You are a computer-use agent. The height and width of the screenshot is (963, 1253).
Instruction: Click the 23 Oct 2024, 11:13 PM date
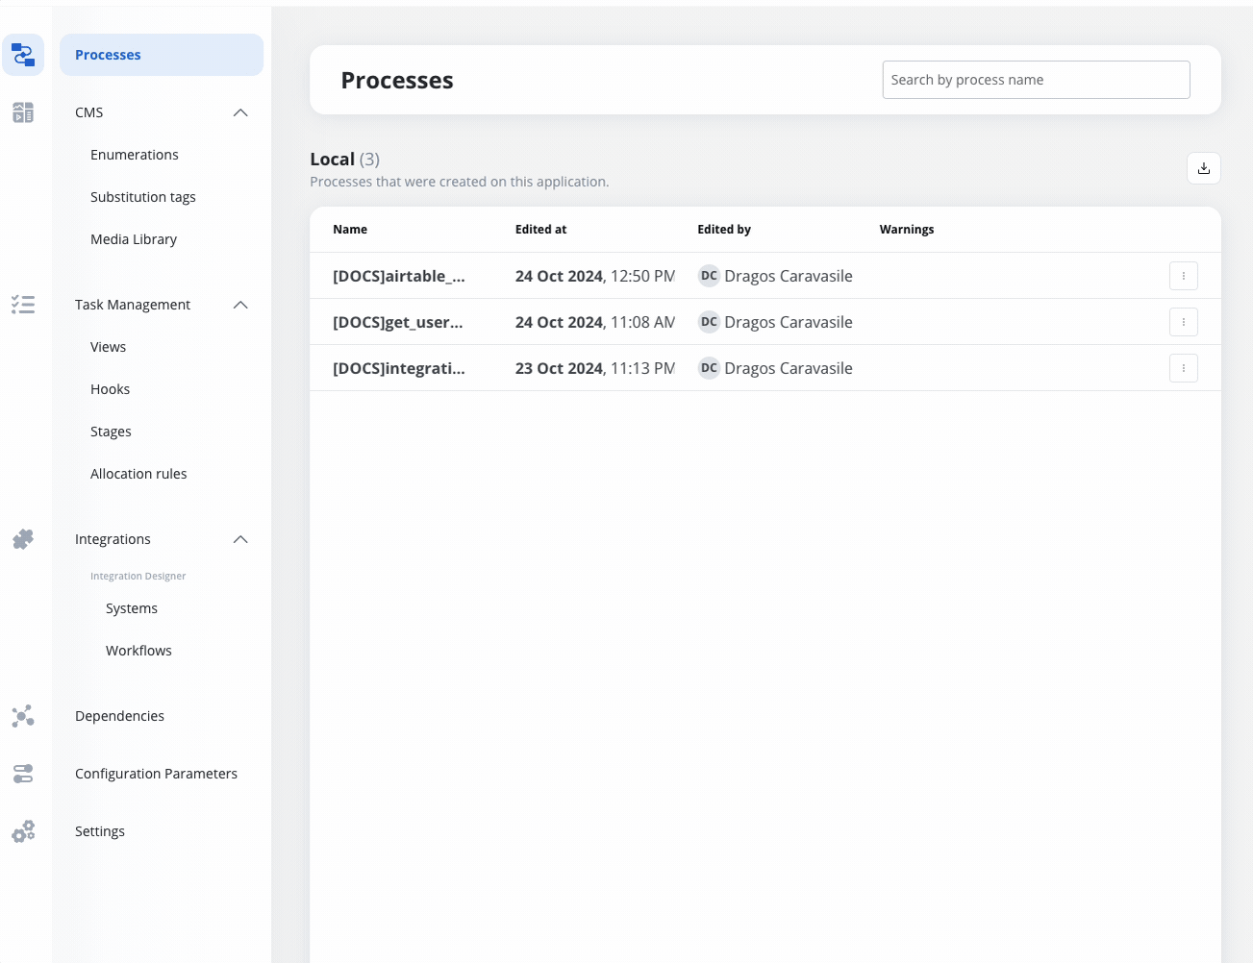click(x=595, y=368)
